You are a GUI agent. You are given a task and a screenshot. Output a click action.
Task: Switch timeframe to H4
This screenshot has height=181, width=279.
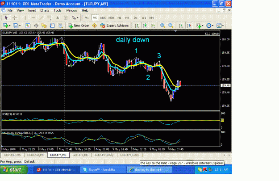click(127, 18)
